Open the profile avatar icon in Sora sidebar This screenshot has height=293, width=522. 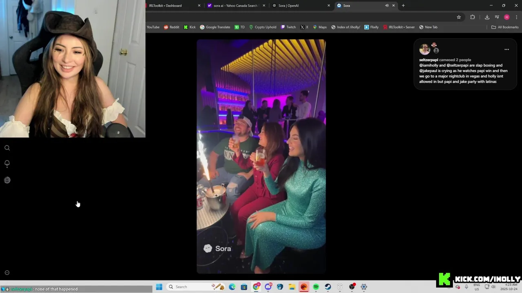[7, 180]
